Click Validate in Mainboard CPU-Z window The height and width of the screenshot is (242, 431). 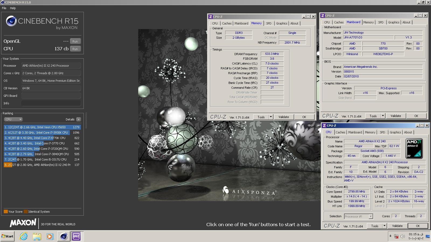point(396,116)
